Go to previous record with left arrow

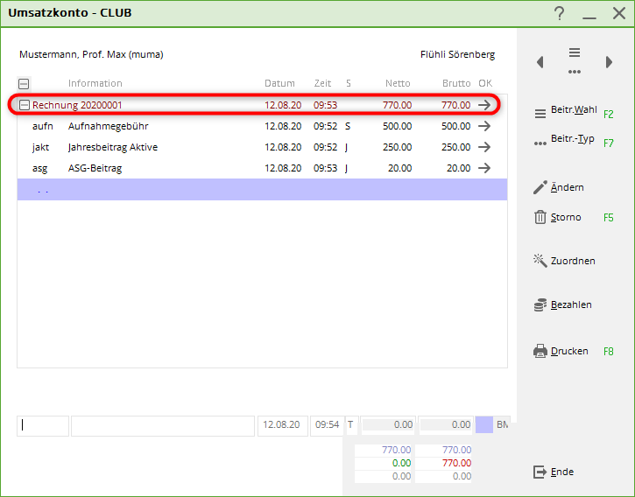[540, 62]
